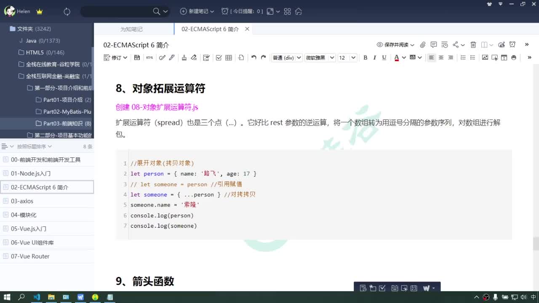Insert a checkbox todo item
539x303 pixels.
[x=219, y=58]
